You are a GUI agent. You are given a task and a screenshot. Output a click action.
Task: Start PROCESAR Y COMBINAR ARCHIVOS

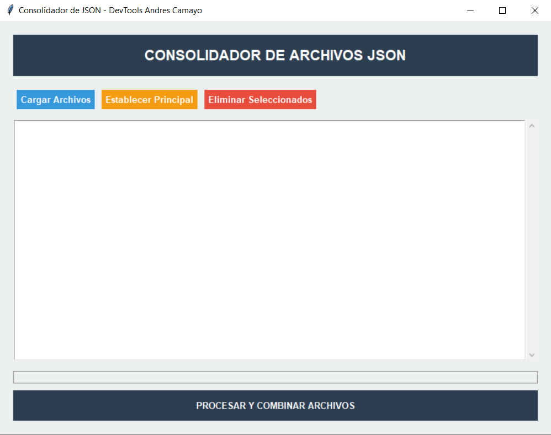pos(275,405)
